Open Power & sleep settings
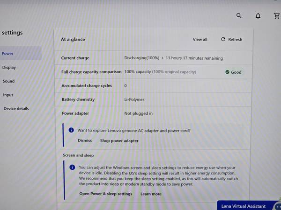Screen dimensions: 281x210 106,194
